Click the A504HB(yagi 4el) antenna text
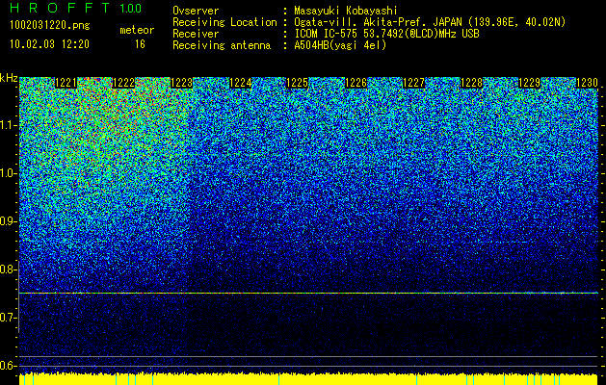Screen dimensions: 606x385 [340, 45]
